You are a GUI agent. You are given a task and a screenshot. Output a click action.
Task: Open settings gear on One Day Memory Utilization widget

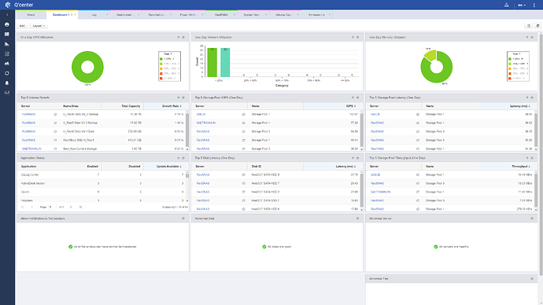pyautogui.click(x=532, y=38)
